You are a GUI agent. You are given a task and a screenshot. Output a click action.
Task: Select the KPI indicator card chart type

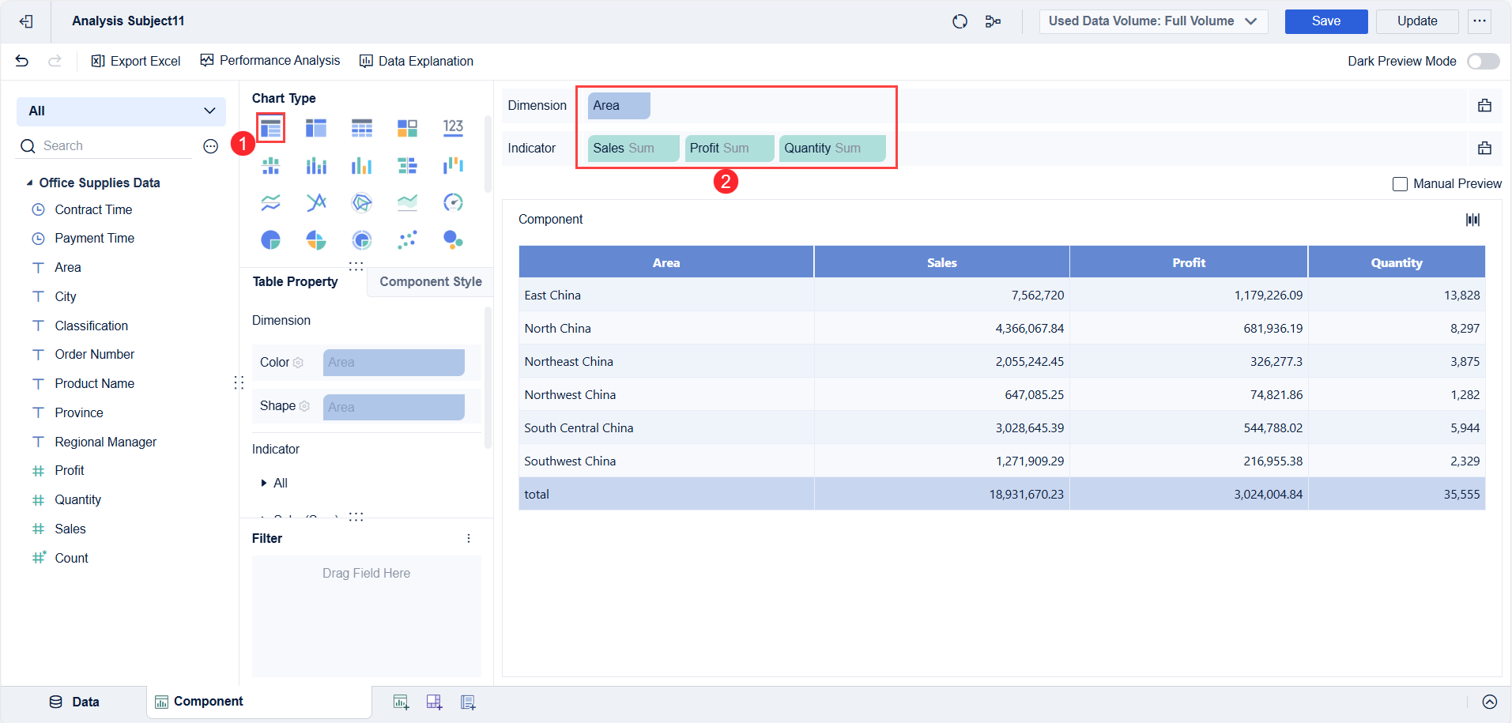click(x=453, y=127)
